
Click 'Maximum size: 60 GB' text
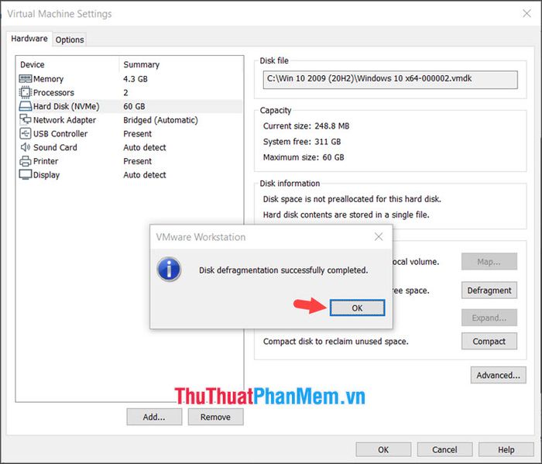coord(304,157)
